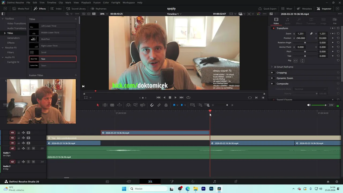Open the Media Pool panel
Viewport: 343px width, 193px height.
pyautogui.click(x=21, y=9)
